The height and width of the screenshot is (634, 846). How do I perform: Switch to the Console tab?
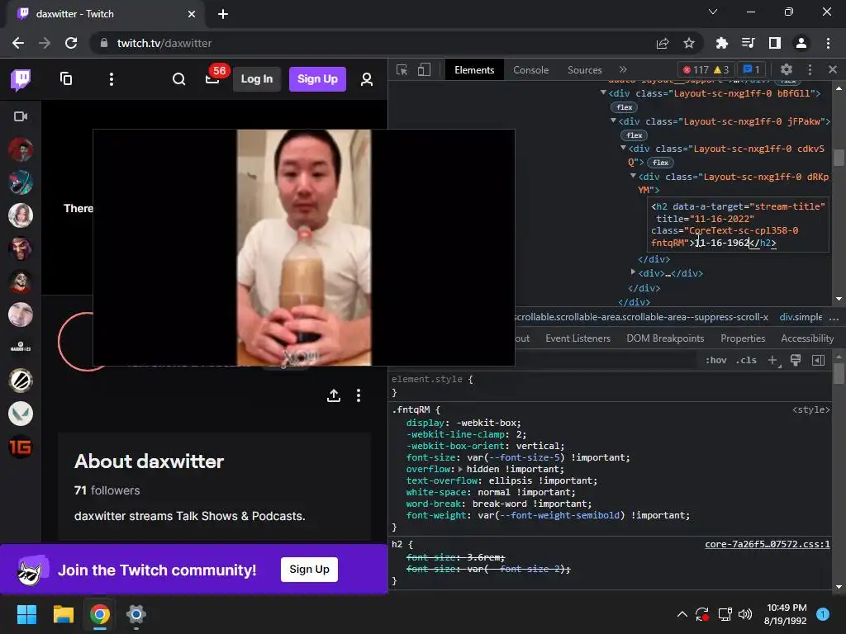click(x=531, y=70)
